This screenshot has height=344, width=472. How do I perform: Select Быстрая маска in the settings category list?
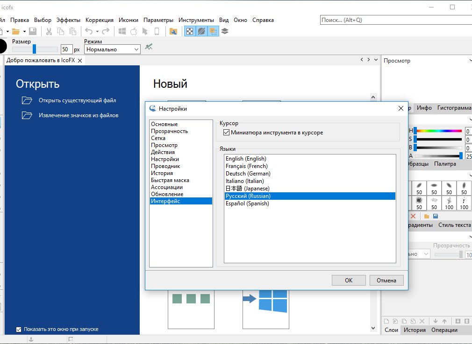click(x=181, y=180)
